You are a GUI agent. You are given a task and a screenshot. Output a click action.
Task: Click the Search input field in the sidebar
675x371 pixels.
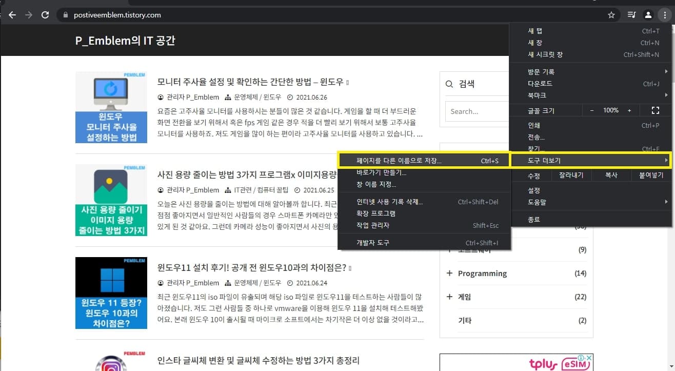[x=477, y=111]
